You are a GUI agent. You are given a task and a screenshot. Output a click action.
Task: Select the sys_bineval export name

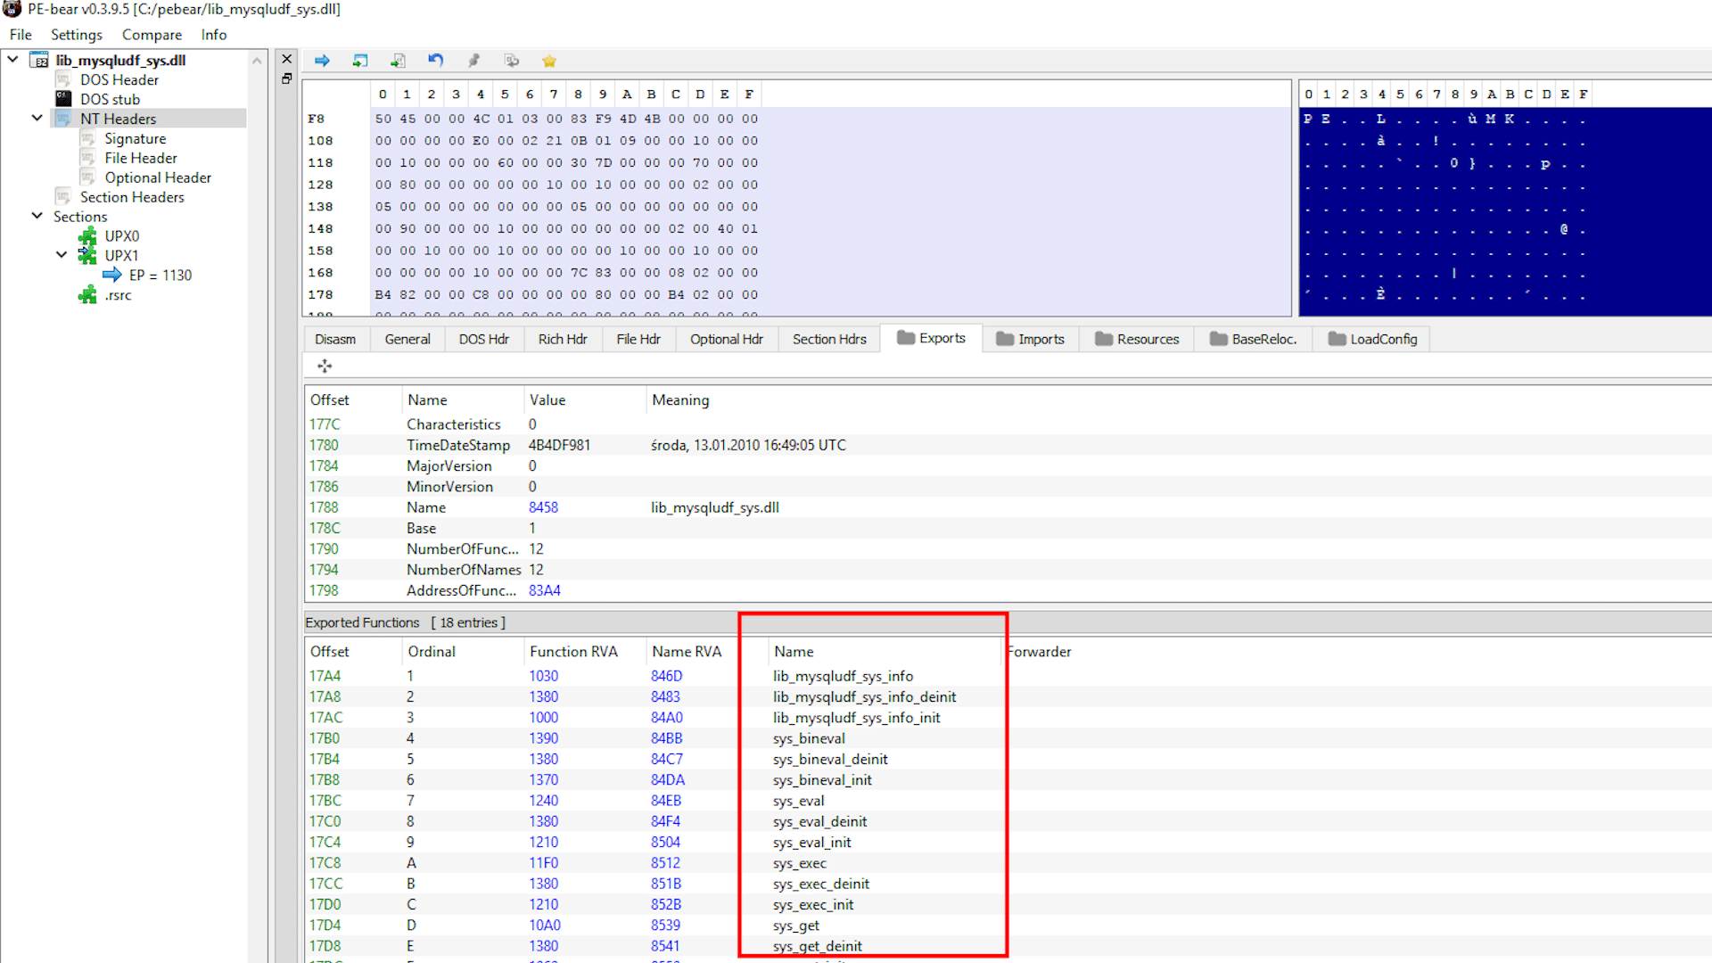tap(809, 738)
